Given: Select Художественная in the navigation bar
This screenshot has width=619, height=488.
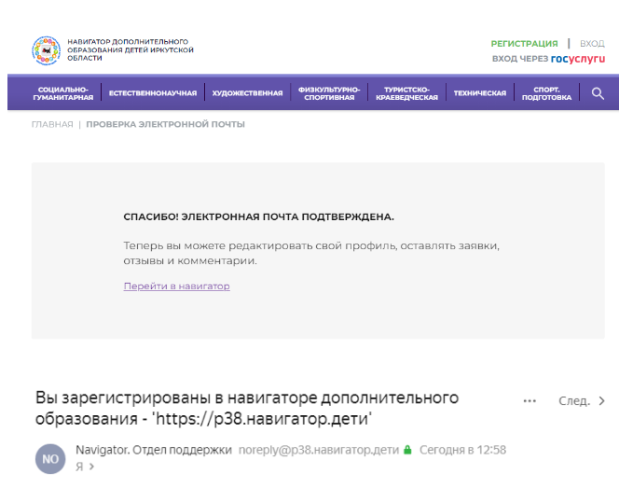Looking at the screenshot, I should (247, 93).
